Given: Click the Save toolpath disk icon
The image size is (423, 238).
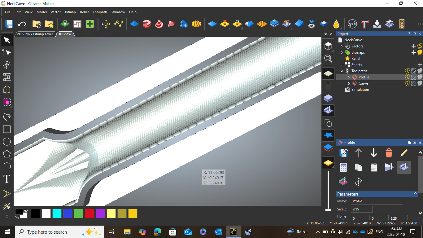Looking at the screenshot, I should pos(343,152).
